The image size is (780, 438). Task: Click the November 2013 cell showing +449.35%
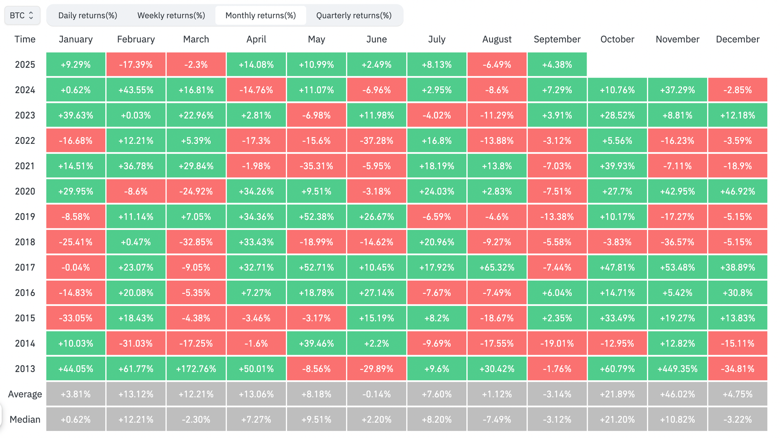click(677, 369)
